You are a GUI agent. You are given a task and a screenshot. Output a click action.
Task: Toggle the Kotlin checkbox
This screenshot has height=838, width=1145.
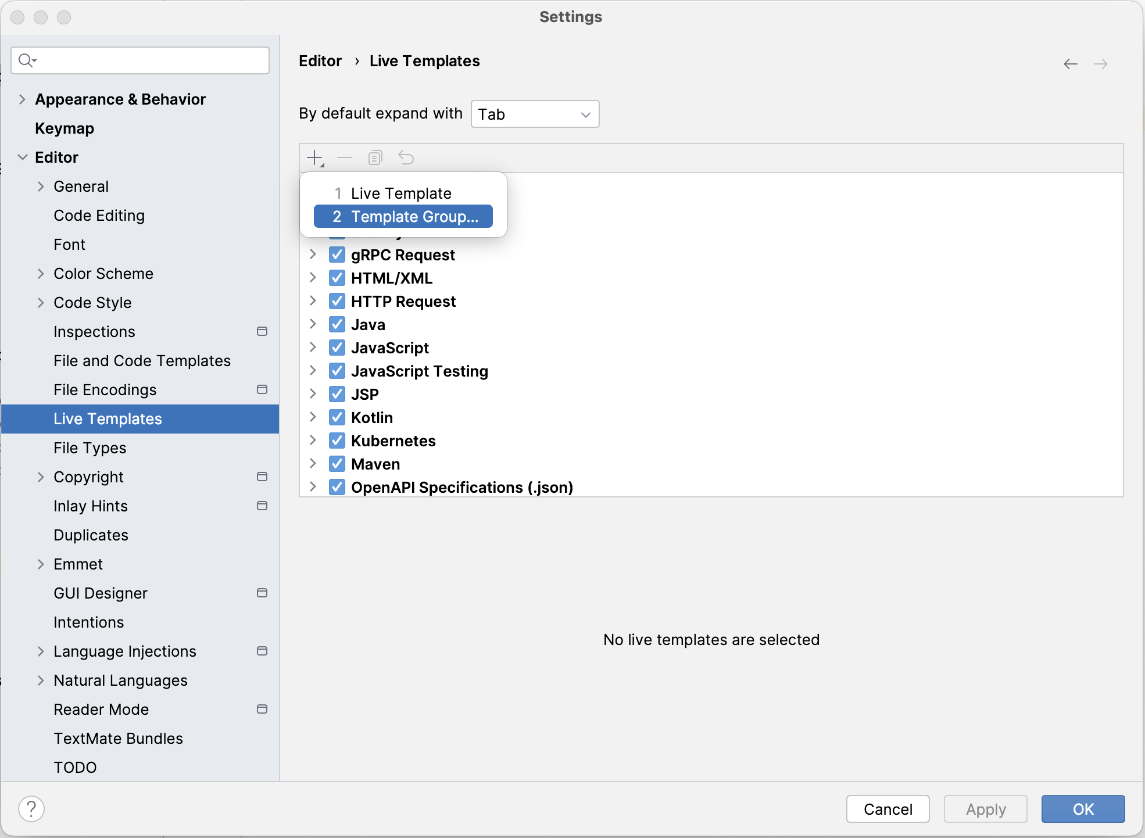tap(339, 418)
